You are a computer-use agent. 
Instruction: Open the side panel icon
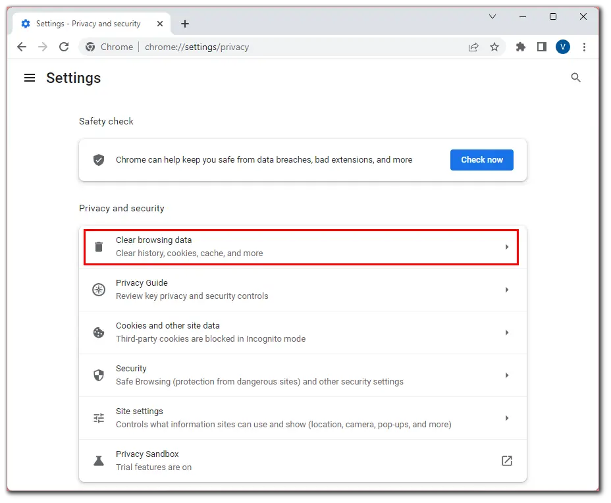pyautogui.click(x=542, y=47)
